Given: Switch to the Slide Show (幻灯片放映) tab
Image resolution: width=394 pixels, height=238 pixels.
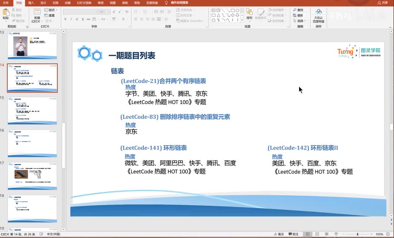Looking at the screenshot, I should (84, 3).
